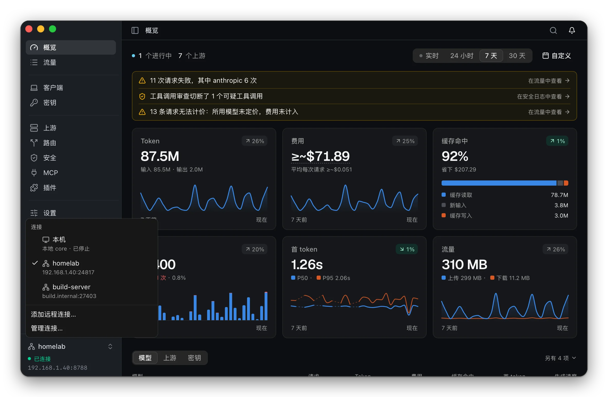The height and width of the screenshot is (397, 608).
Task: Open 在安全日志中查看 link
Action: (543, 96)
